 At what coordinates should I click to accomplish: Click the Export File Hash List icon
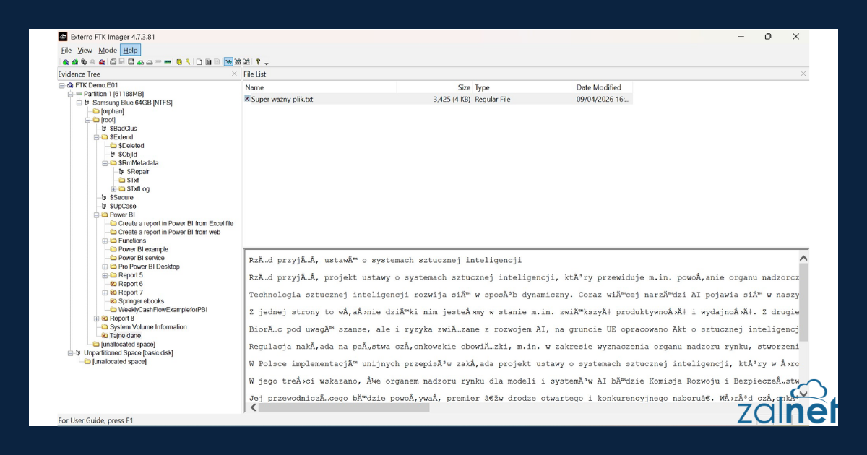point(208,62)
